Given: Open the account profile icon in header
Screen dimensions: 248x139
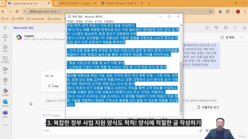Looking at the screenshot, I should click(245, 27).
